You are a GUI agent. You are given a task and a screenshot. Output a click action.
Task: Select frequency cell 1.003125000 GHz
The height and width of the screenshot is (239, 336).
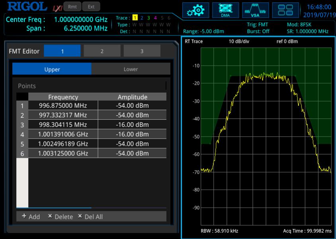[x=63, y=153]
